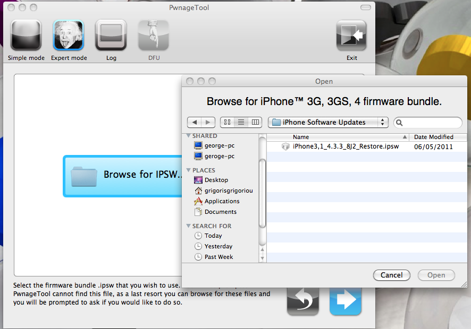Select Simple mode icon in PwnageTool toolbar

26,36
